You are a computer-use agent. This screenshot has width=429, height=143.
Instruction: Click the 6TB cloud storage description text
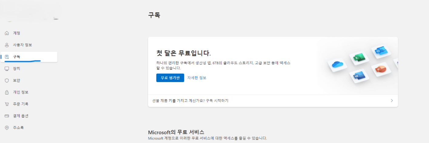point(223,65)
